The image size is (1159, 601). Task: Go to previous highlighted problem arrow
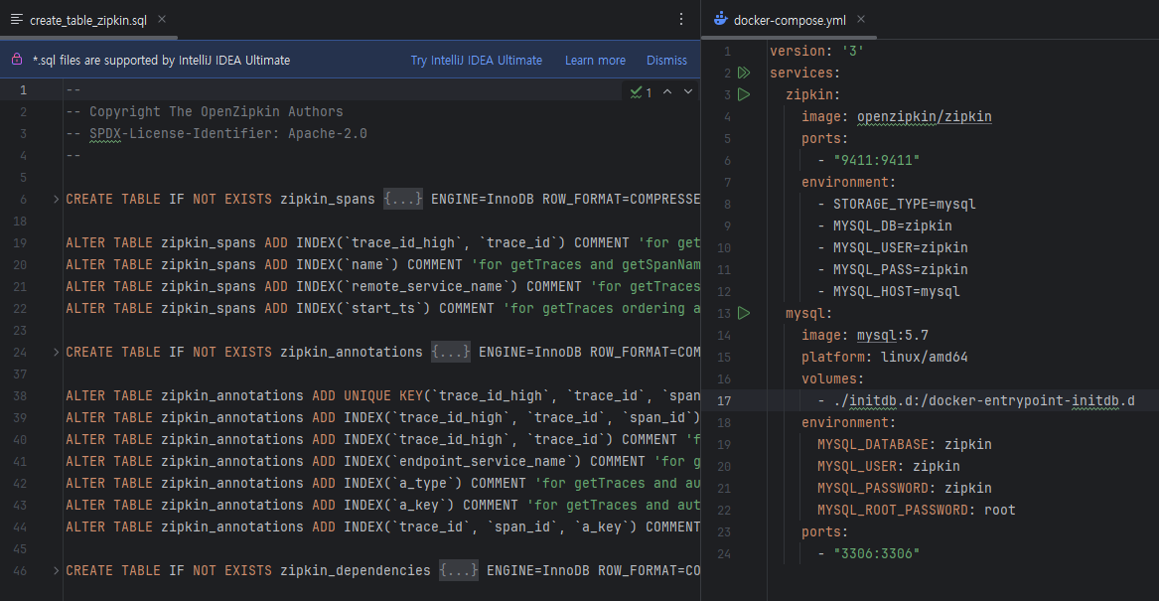[667, 91]
